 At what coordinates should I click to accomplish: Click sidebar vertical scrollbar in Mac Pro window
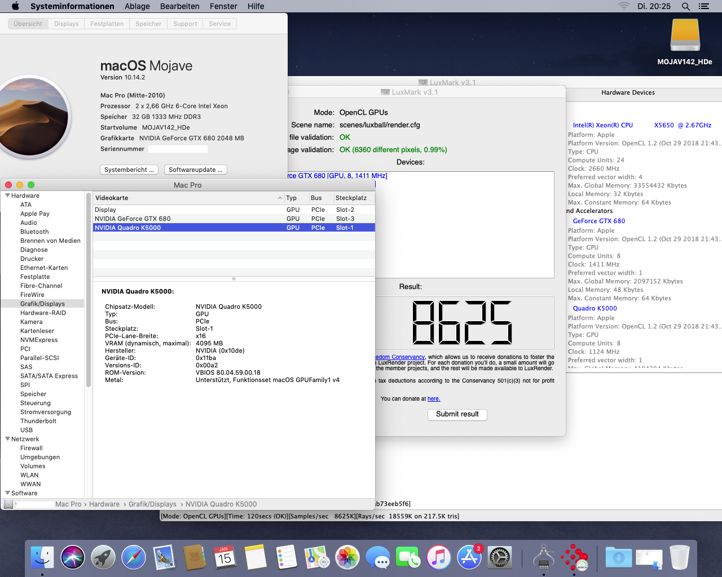[88, 290]
